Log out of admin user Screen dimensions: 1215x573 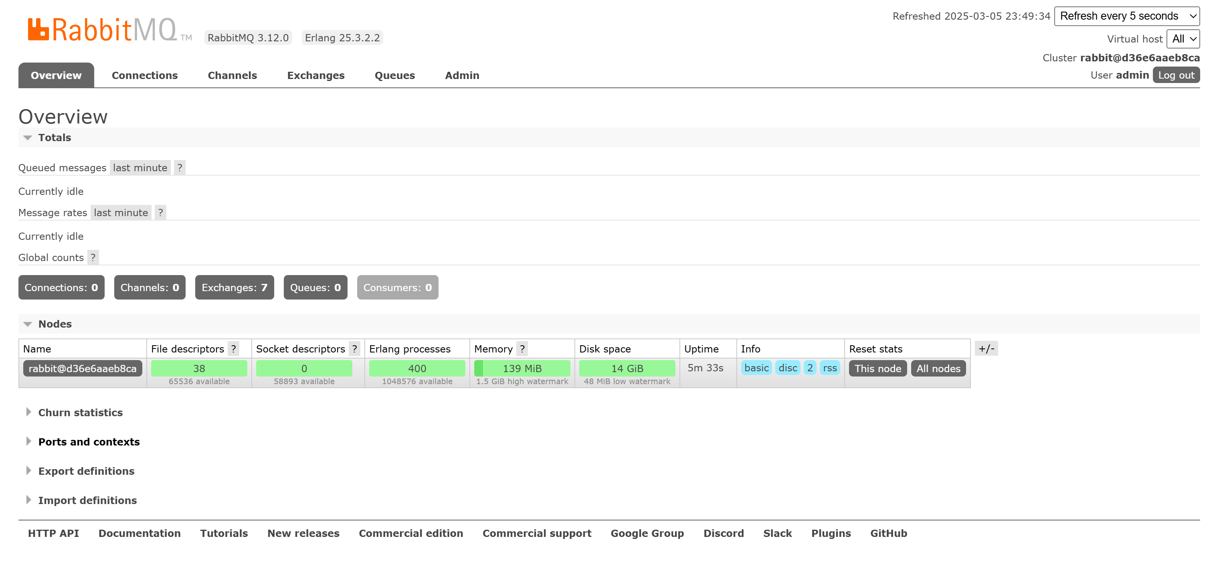1177,75
